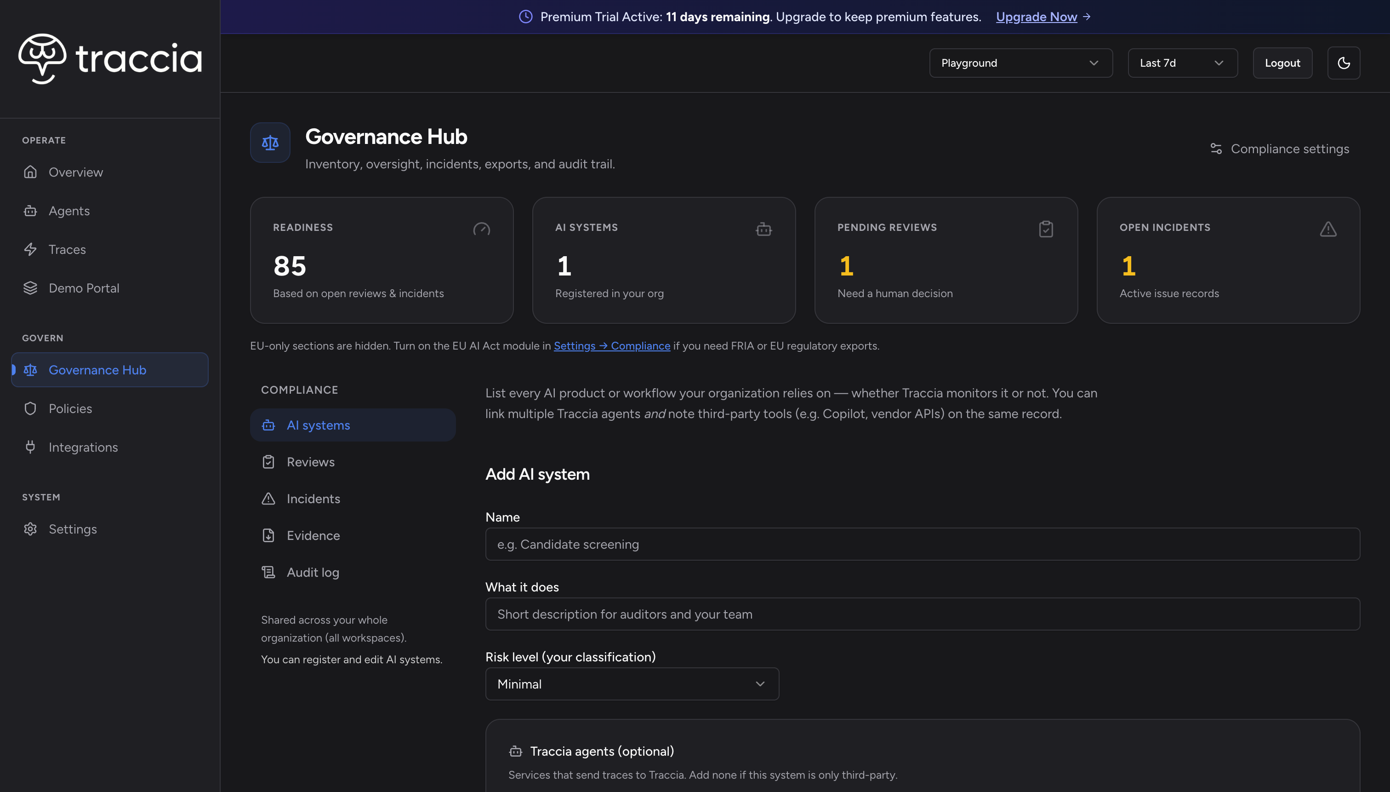The image size is (1390, 792).
Task: Select Governance Hub in the sidebar
Action: pyautogui.click(x=110, y=370)
